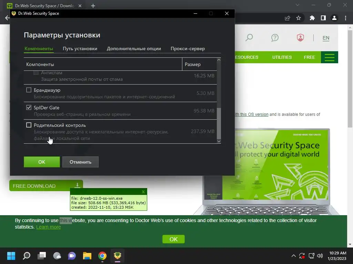Screen dimensions: 353x264
Task: Toggle Chrome side panel icon
Action: (x=323, y=18)
